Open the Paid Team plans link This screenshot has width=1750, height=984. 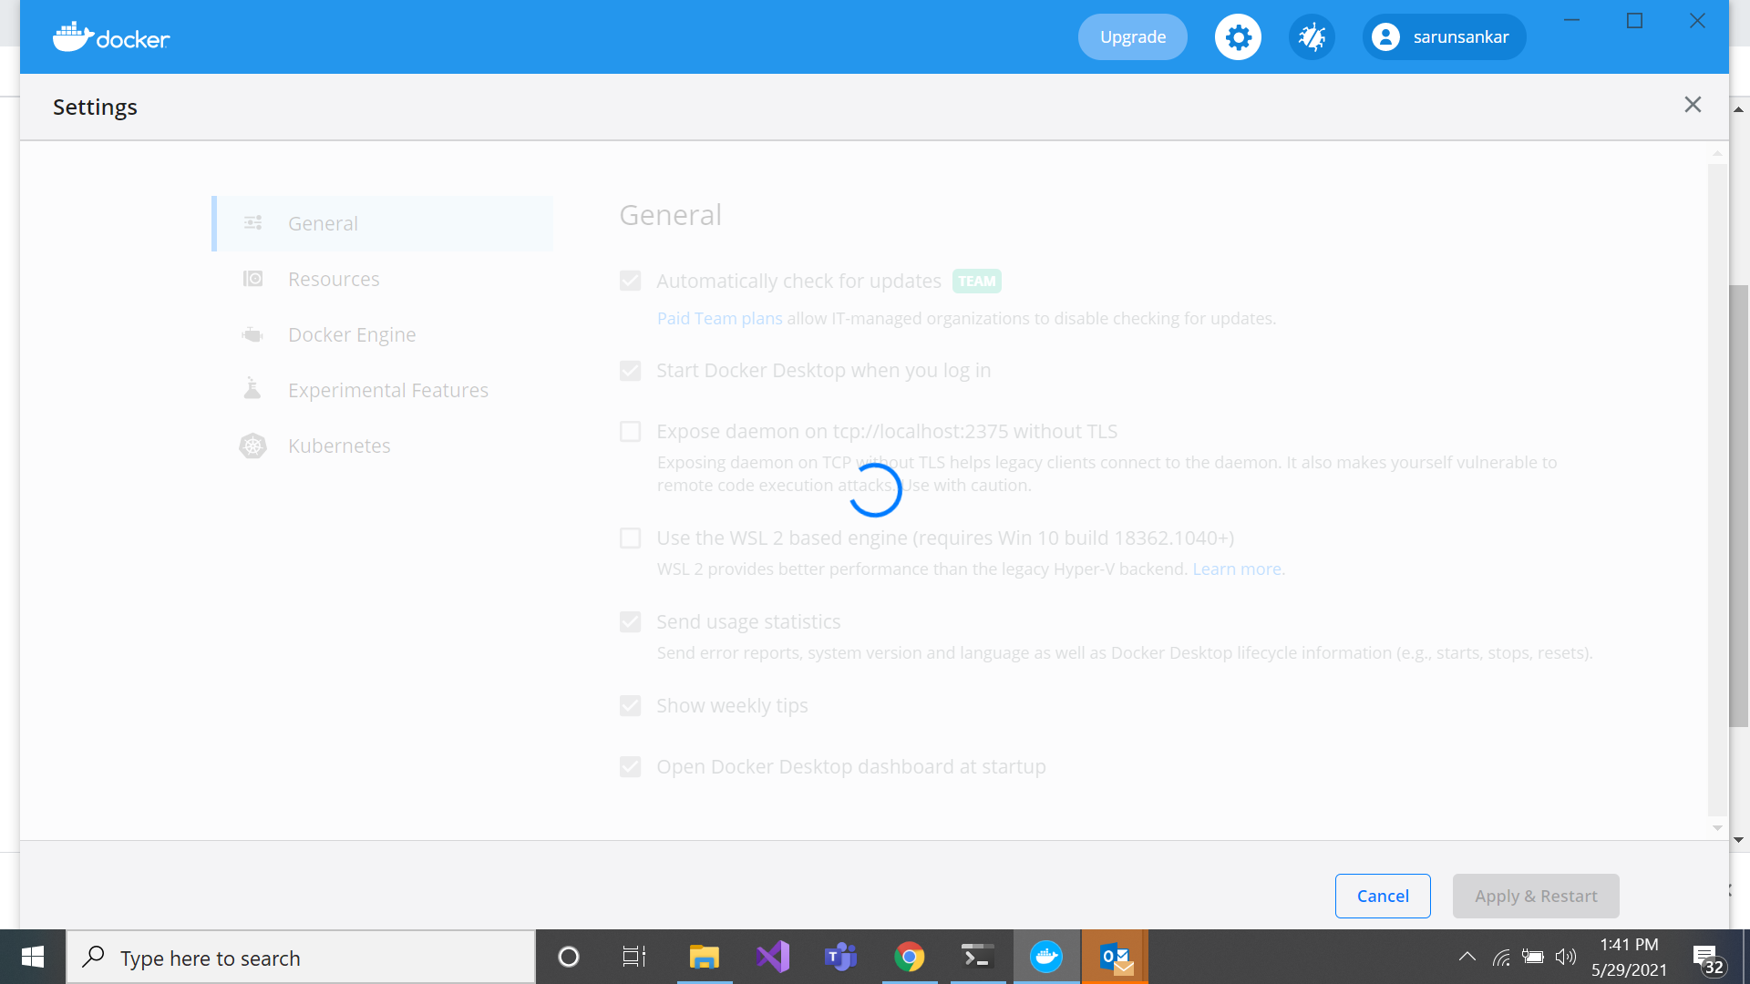719,318
